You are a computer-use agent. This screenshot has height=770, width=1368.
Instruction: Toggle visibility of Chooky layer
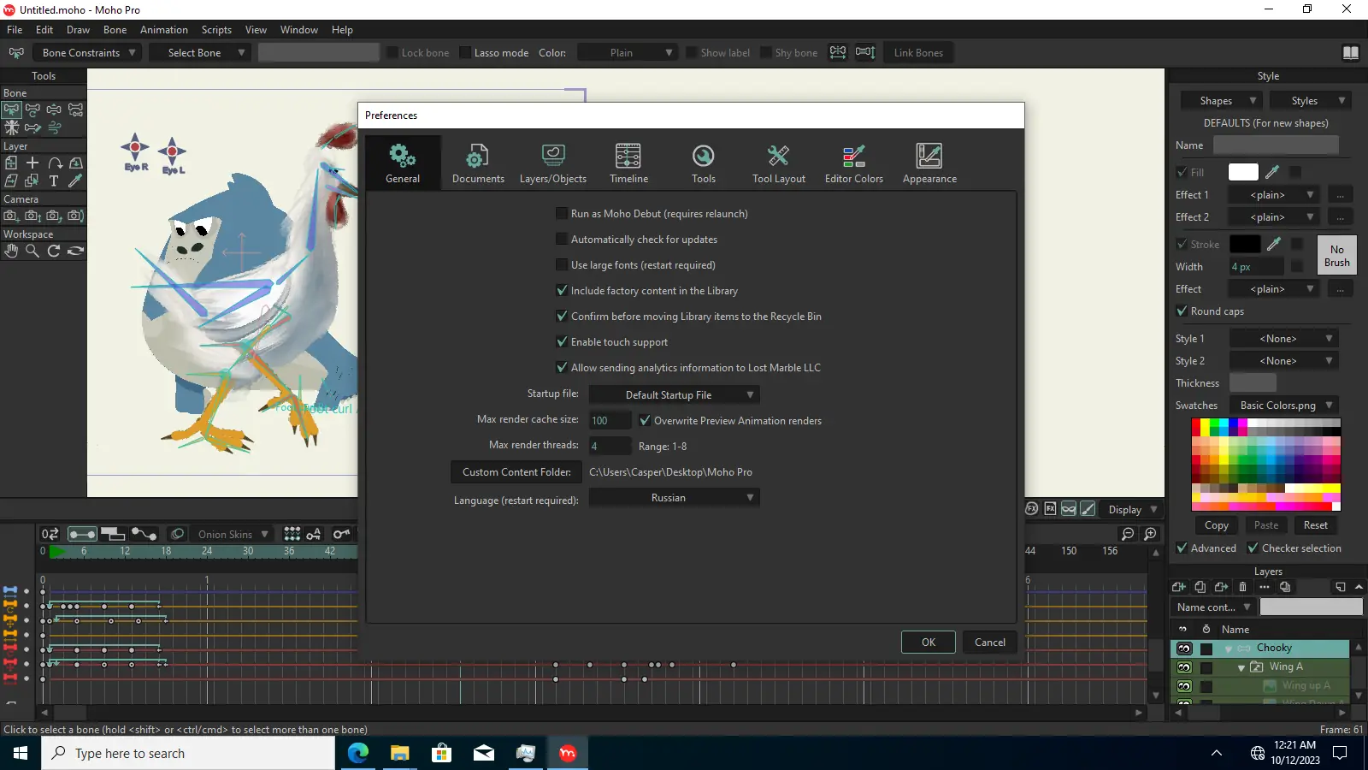(x=1184, y=649)
